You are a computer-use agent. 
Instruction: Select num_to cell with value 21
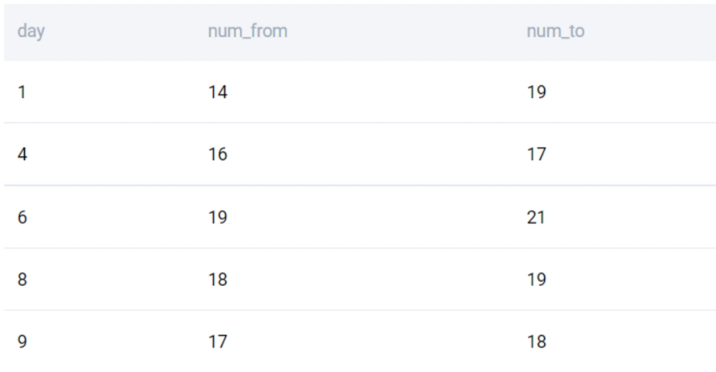pos(536,217)
